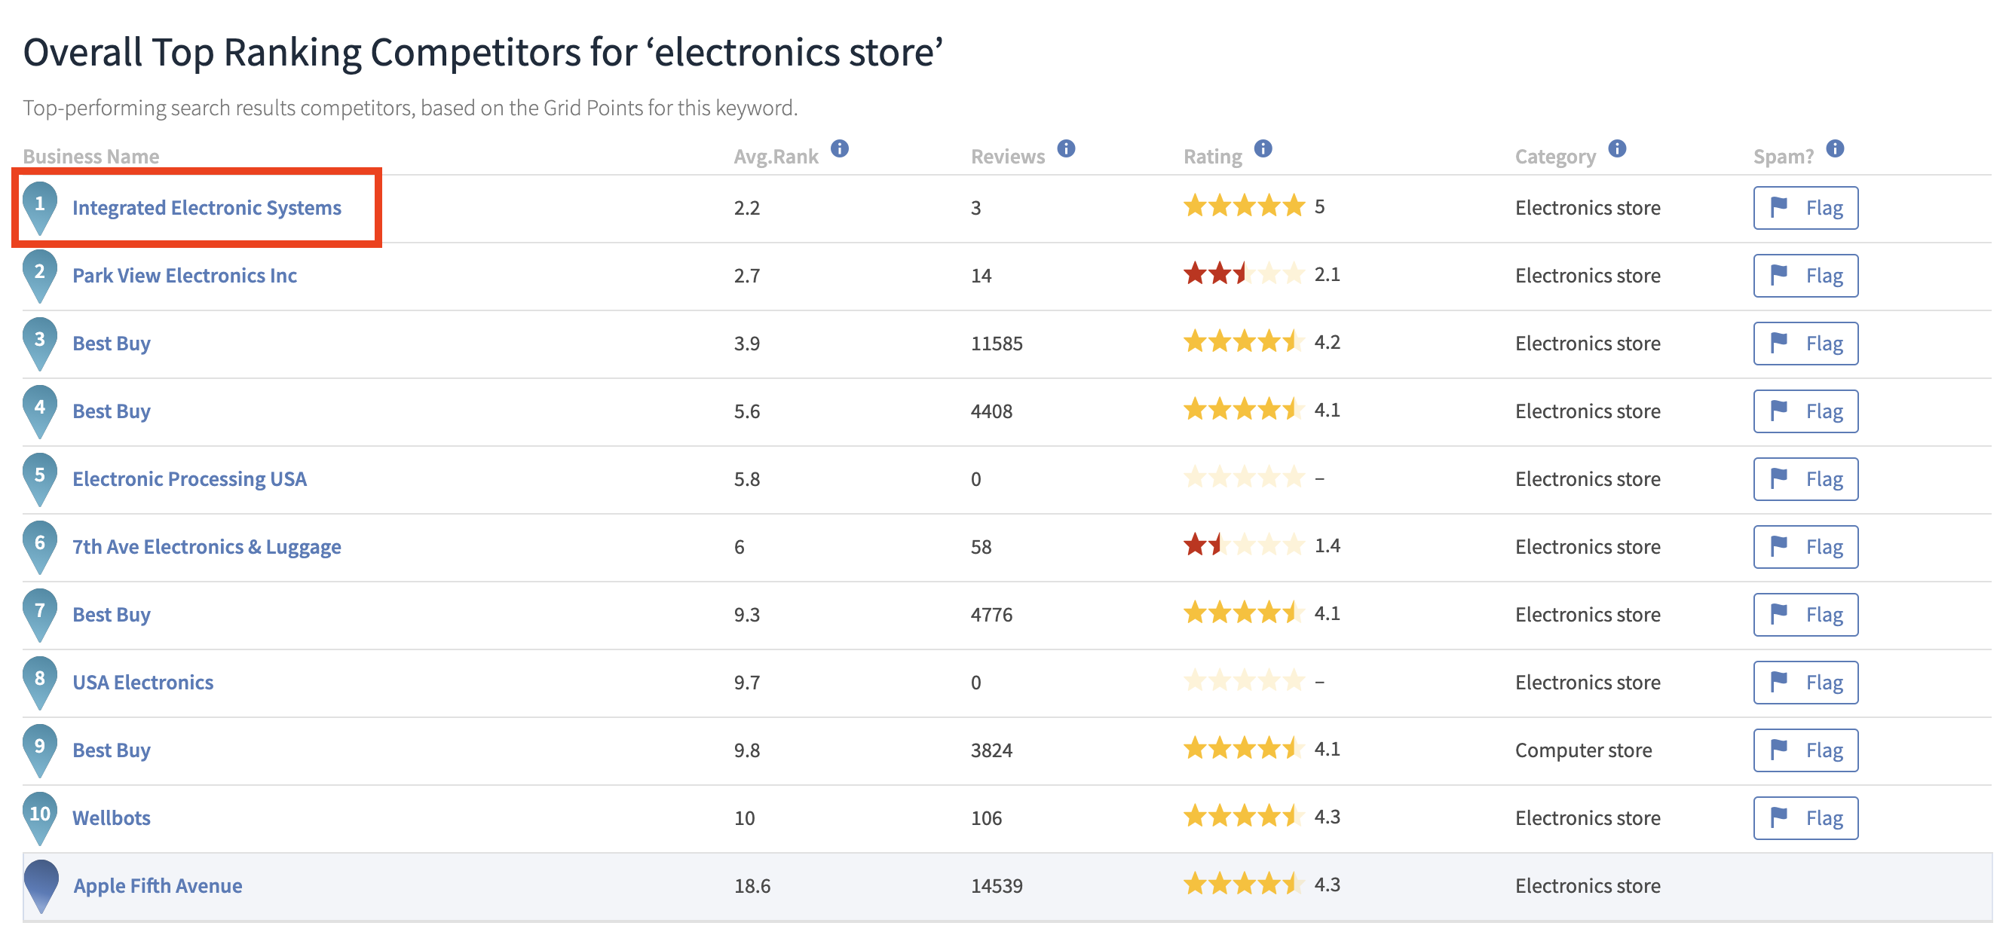Open the Apple Fifth Avenue link
2009x938 pixels.
[158, 887]
